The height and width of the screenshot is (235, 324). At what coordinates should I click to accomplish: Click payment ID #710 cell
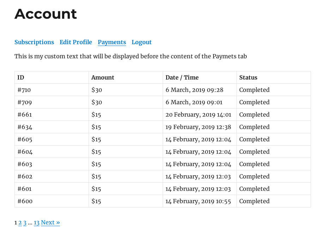(x=52, y=90)
